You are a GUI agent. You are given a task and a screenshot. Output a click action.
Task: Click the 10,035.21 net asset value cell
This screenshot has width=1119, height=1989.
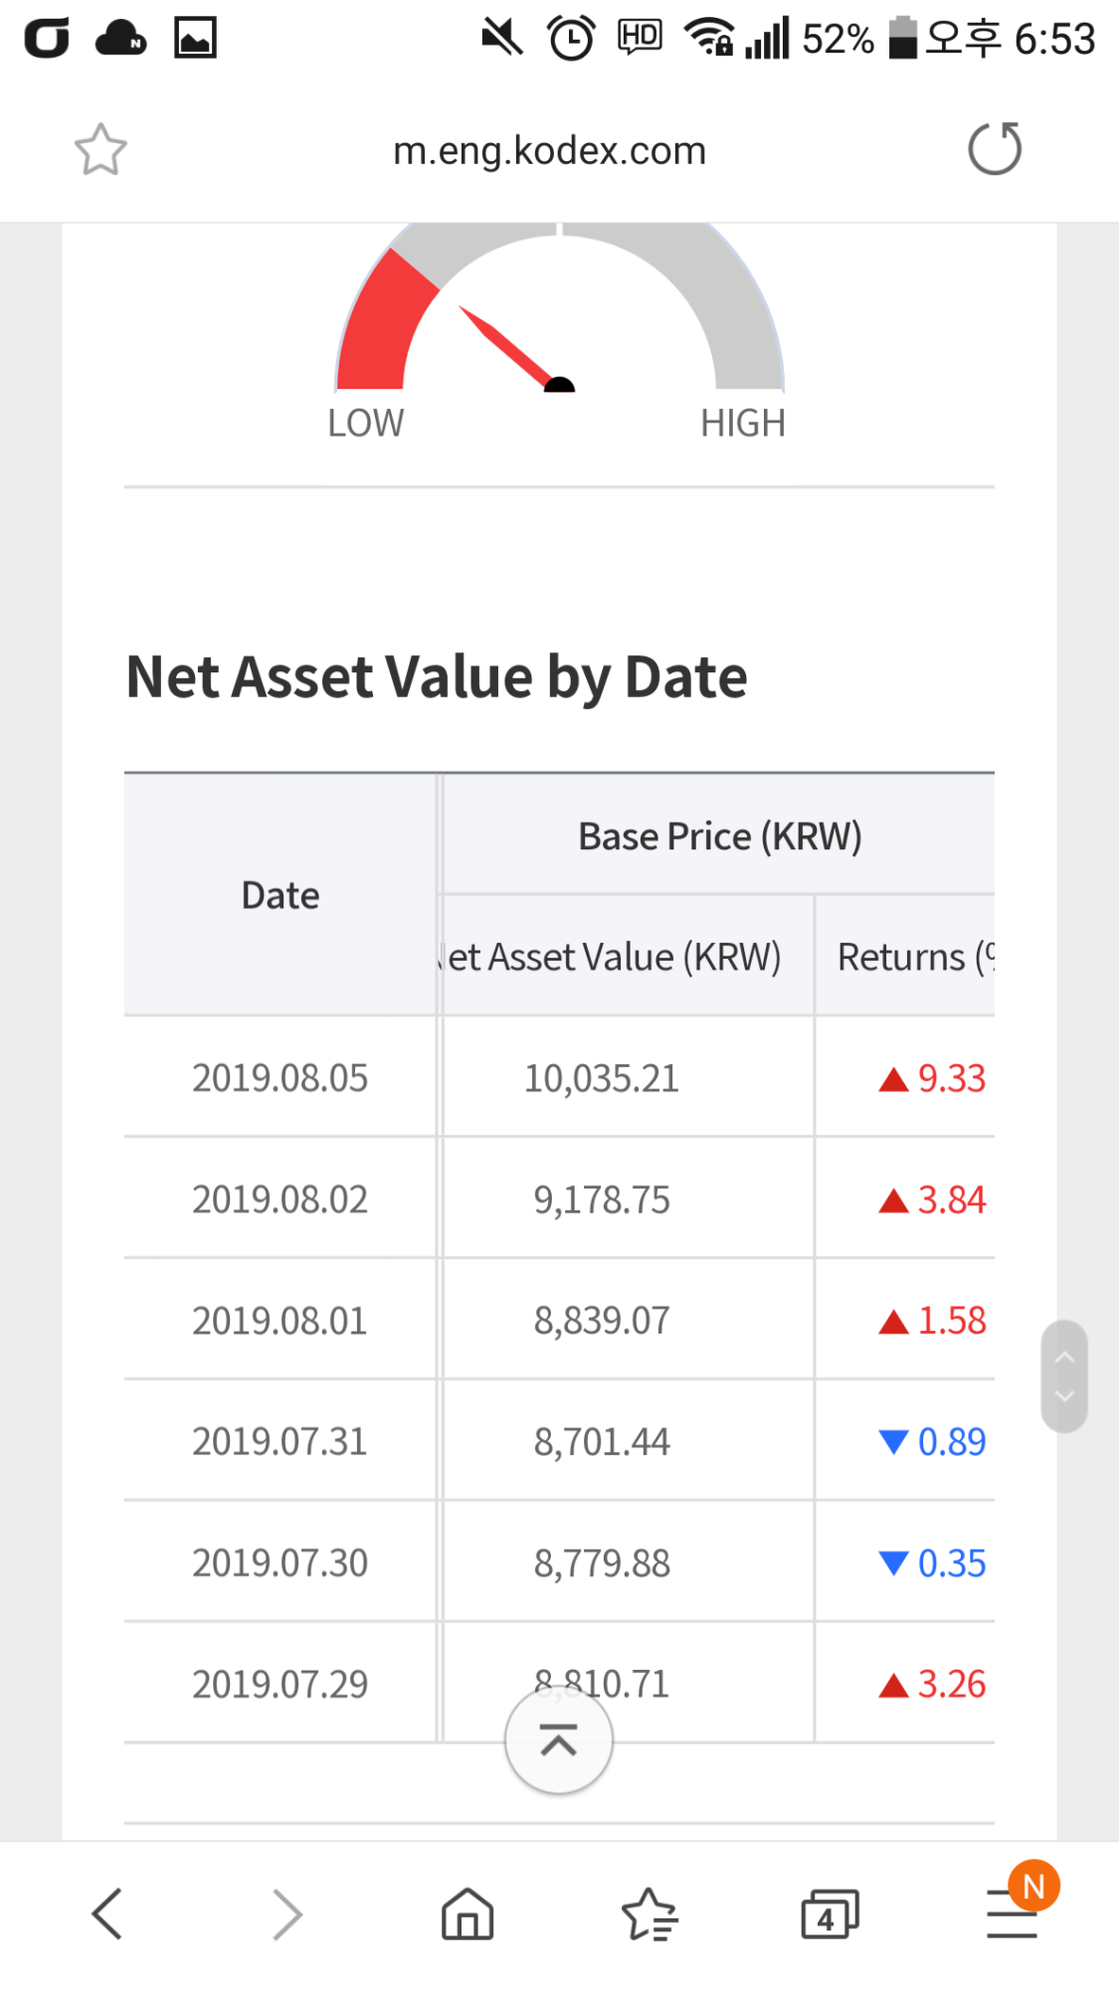[602, 1078]
